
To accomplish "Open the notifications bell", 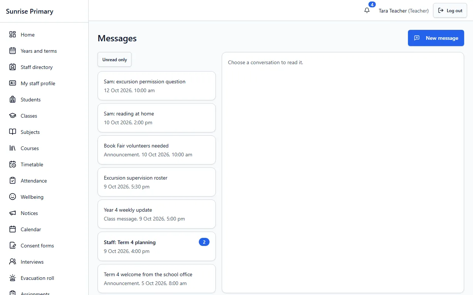I will pos(367,11).
